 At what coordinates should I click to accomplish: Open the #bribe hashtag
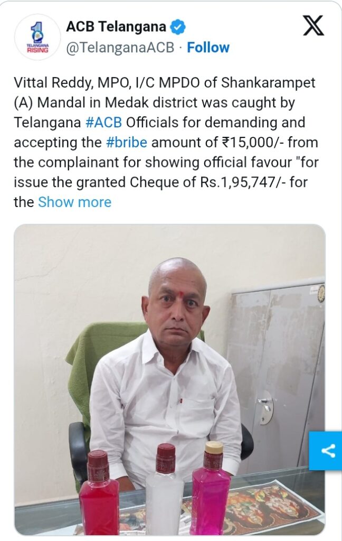[x=127, y=143]
